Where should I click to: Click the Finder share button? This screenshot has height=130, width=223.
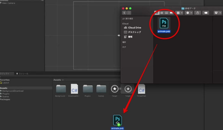tap(197, 13)
